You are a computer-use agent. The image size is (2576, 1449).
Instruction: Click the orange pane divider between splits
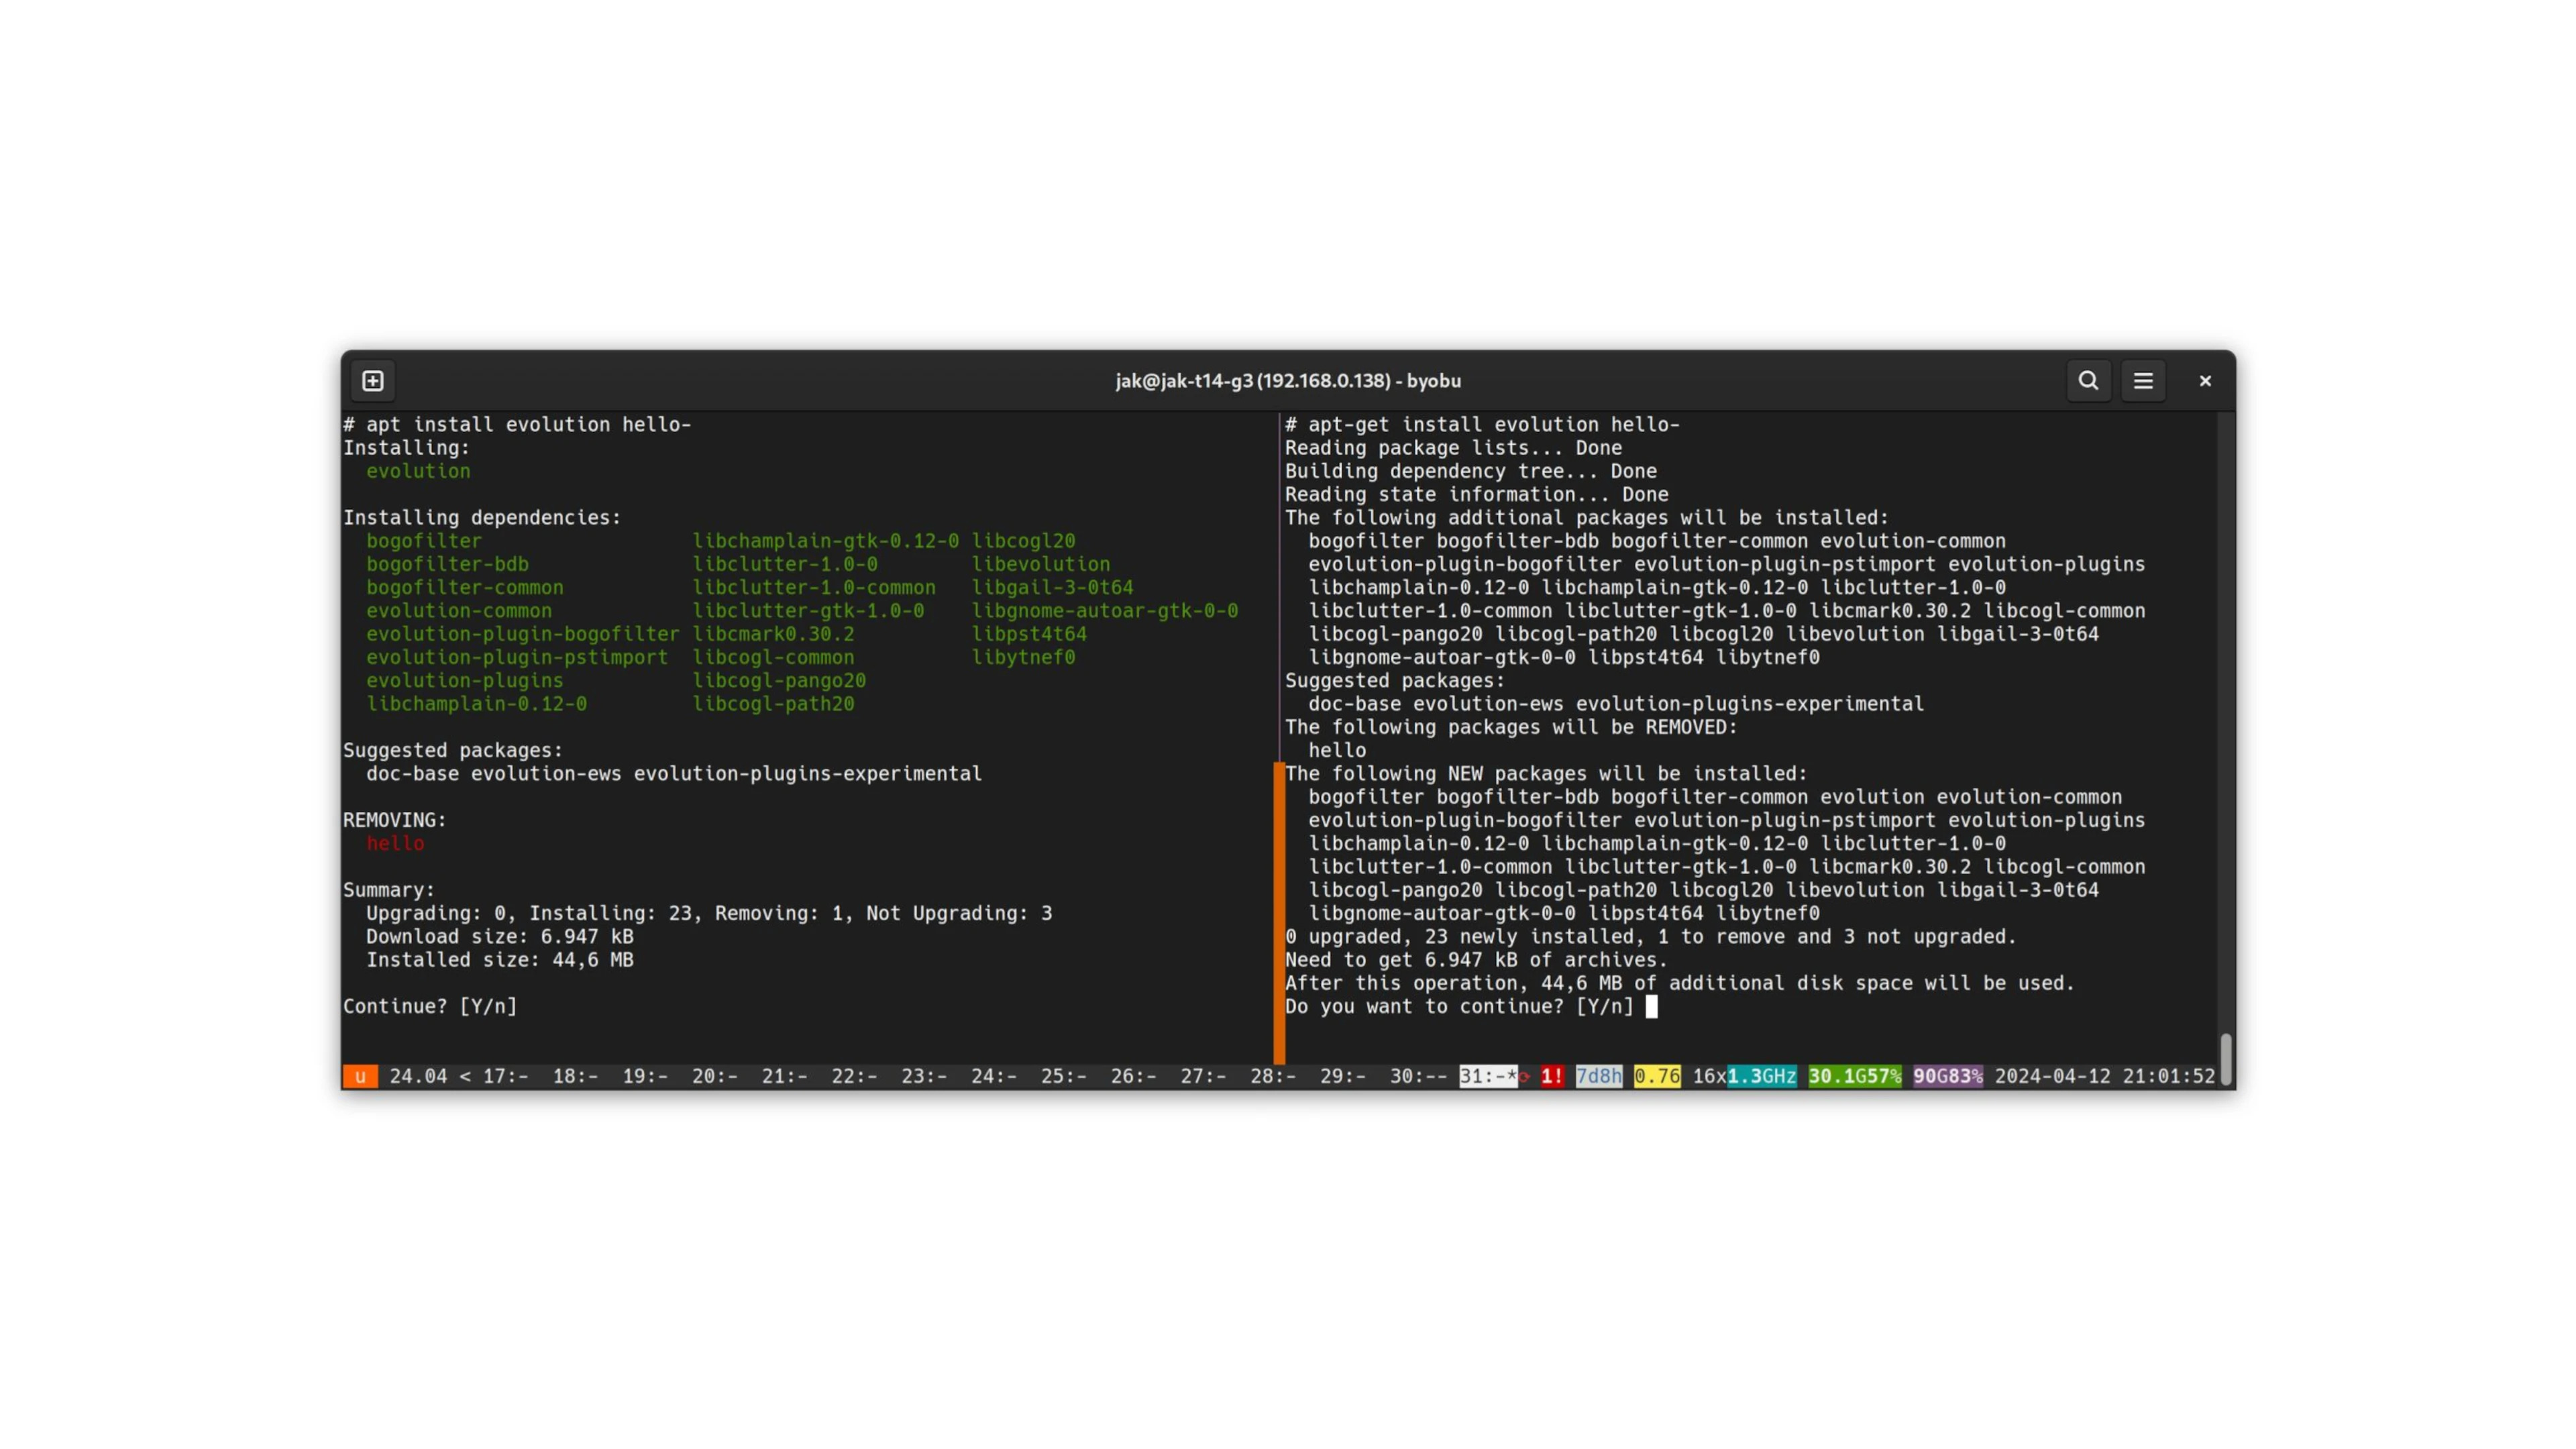1279,910
